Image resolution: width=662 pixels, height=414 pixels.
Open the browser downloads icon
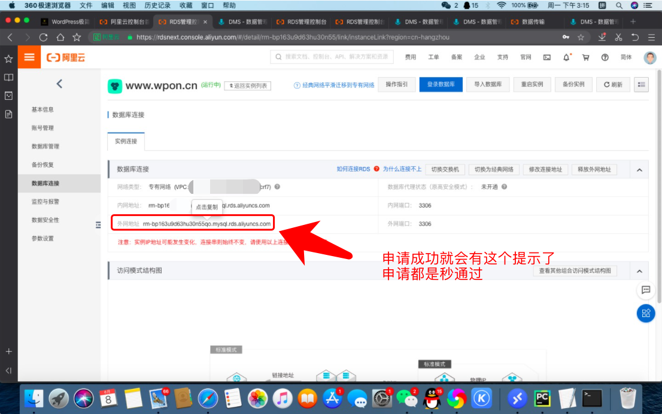(602, 37)
